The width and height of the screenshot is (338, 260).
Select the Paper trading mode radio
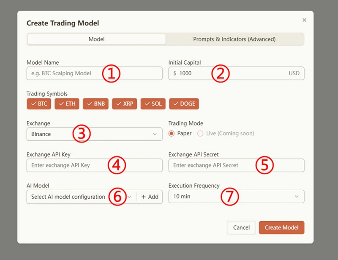click(x=172, y=134)
